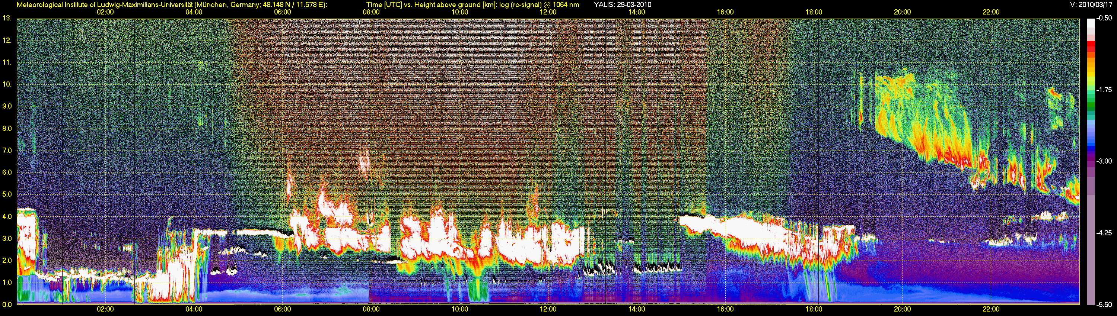Screen dimensions: 1117x316
Task: Click the 02:00 label on the top time axis
Action: (x=105, y=12)
